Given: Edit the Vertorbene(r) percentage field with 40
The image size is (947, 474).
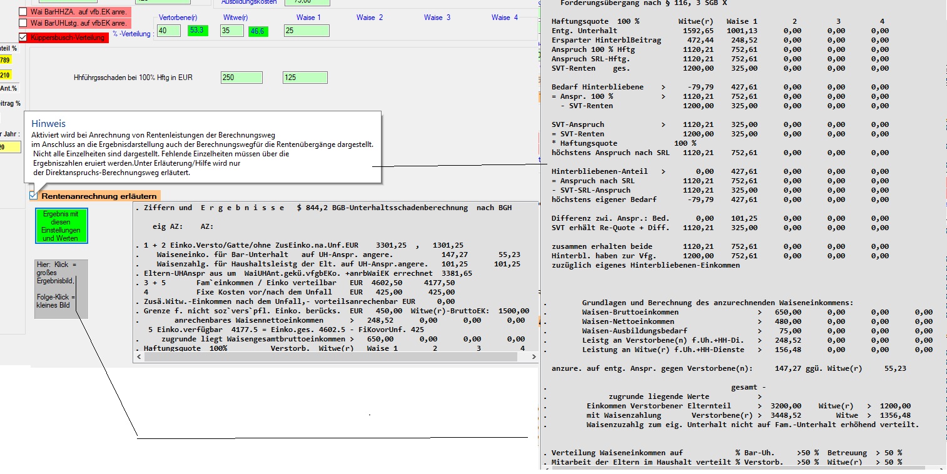Looking at the screenshot, I should [168, 31].
